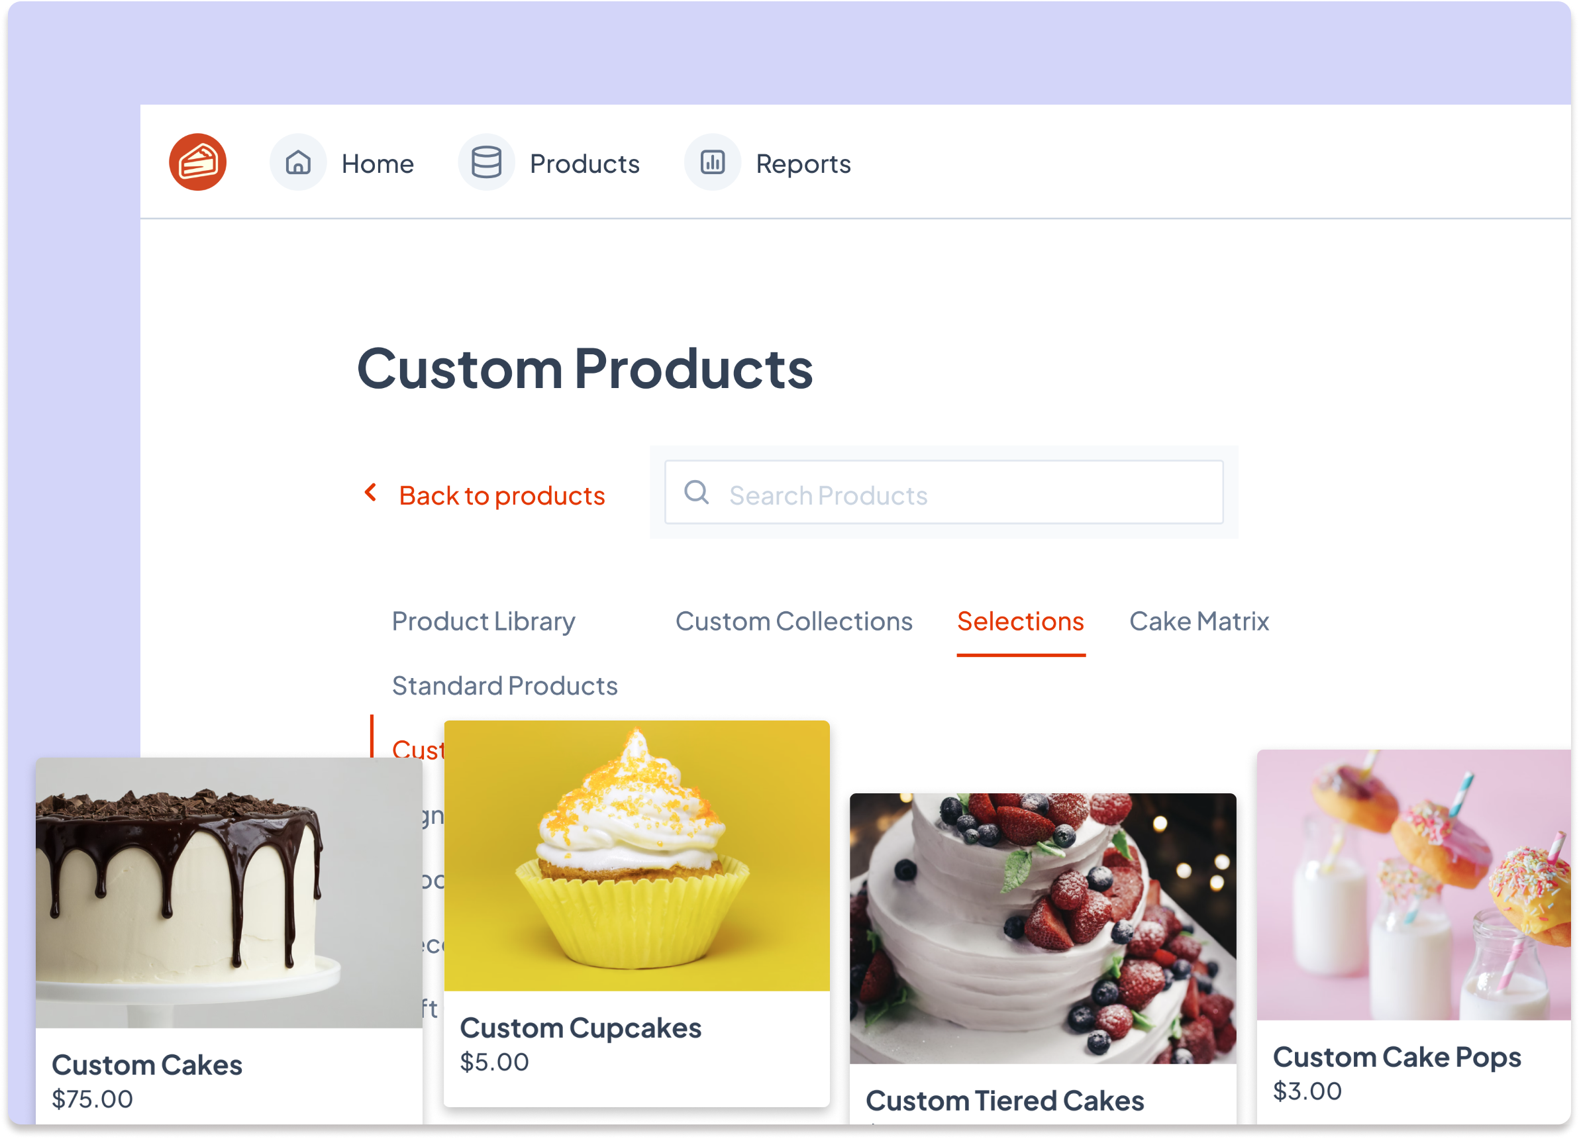Viewport: 1579px width, 1139px height.
Task: Switch to the Product Library tab
Action: pos(483,621)
